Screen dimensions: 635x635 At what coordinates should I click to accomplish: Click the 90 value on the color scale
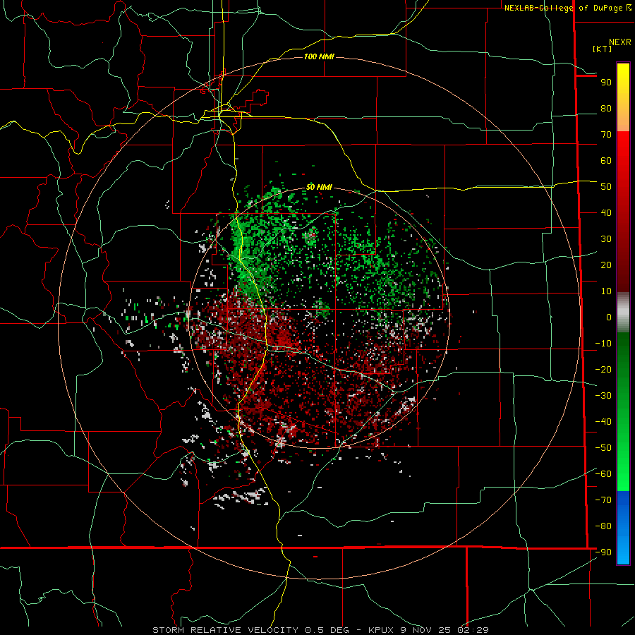pos(606,83)
